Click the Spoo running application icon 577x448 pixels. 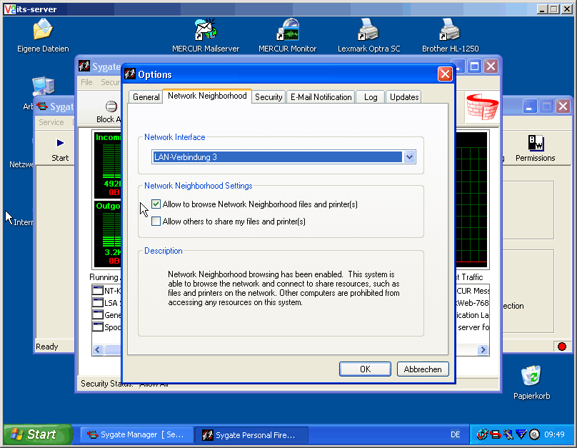coord(98,327)
